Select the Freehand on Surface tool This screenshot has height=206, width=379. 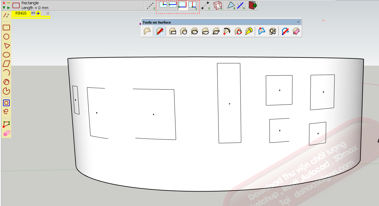point(273,31)
